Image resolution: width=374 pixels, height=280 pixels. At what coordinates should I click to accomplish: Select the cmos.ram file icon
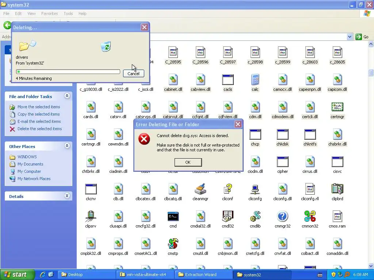click(x=337, y=217)
